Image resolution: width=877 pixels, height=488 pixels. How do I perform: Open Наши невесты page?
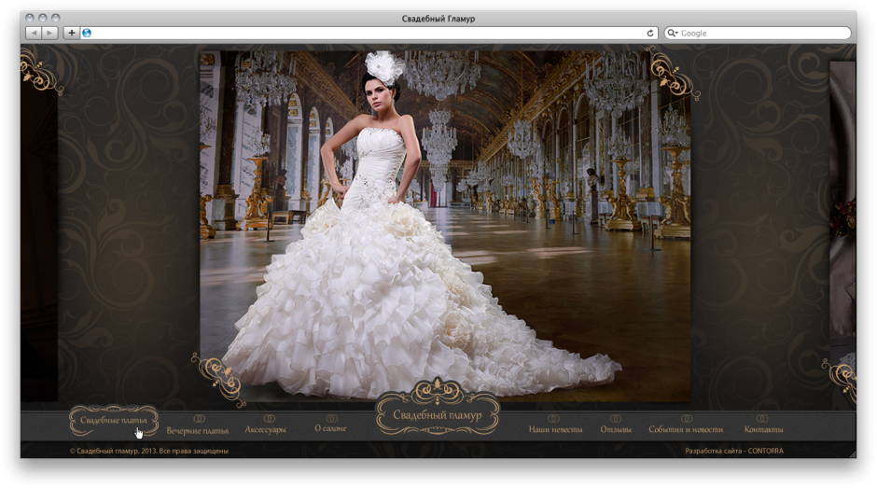[555, 429]
